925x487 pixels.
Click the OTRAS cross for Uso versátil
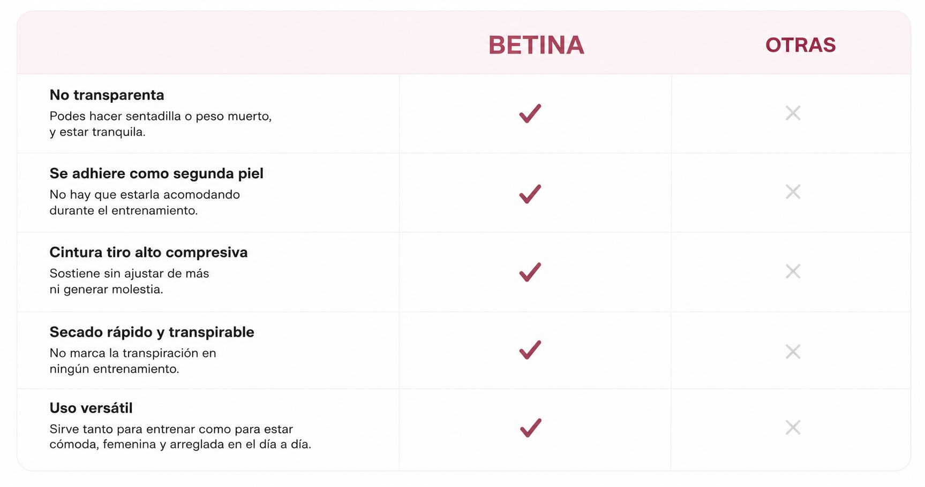click(793, 427)
